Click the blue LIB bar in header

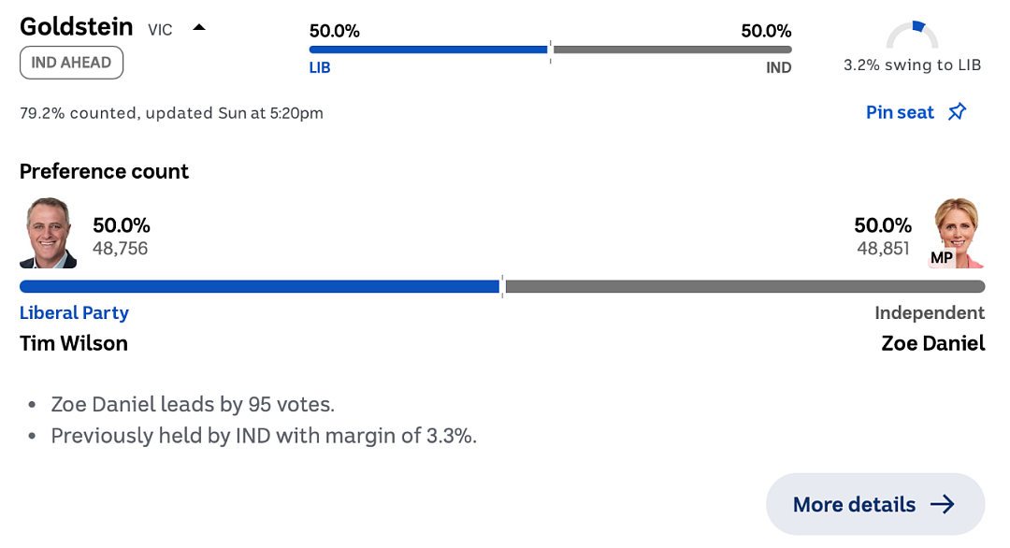428,50
